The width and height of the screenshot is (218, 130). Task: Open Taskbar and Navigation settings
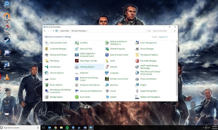150,97
